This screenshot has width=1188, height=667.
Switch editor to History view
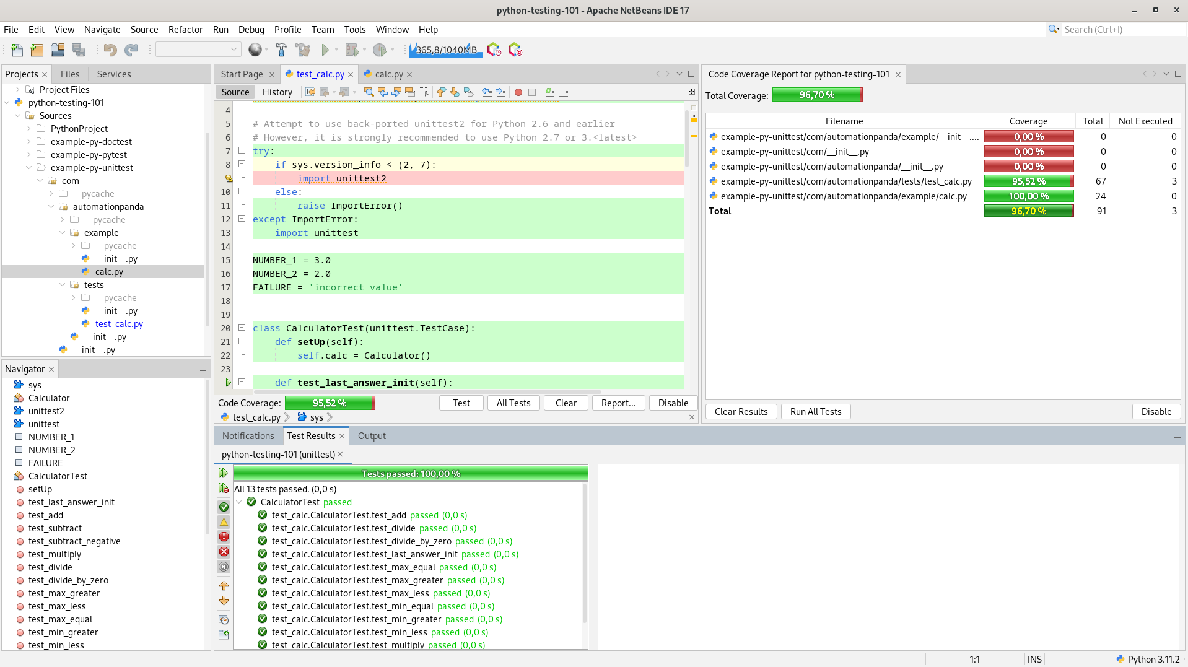[x=277, y=92]
